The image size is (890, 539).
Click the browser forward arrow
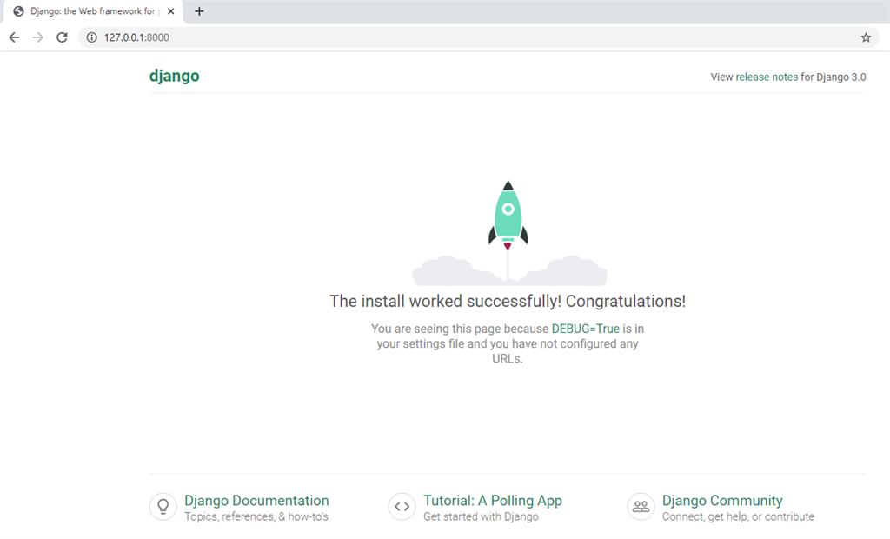pyautogui.click(x=38, y=37)
